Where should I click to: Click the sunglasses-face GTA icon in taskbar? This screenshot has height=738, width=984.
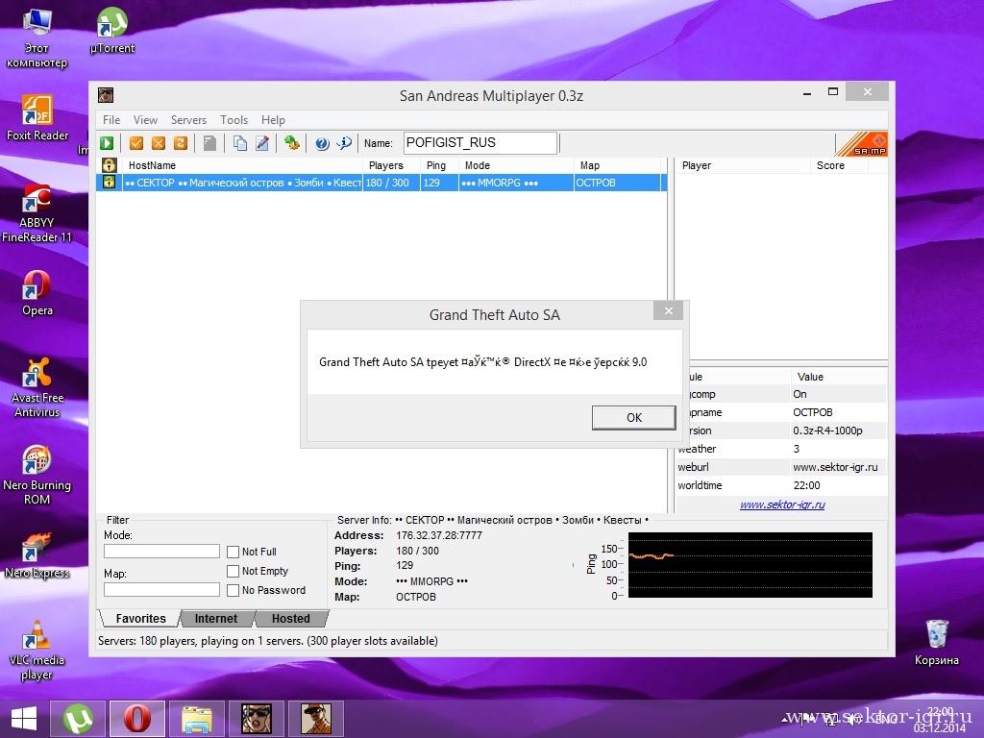click(x=256, y=719)
